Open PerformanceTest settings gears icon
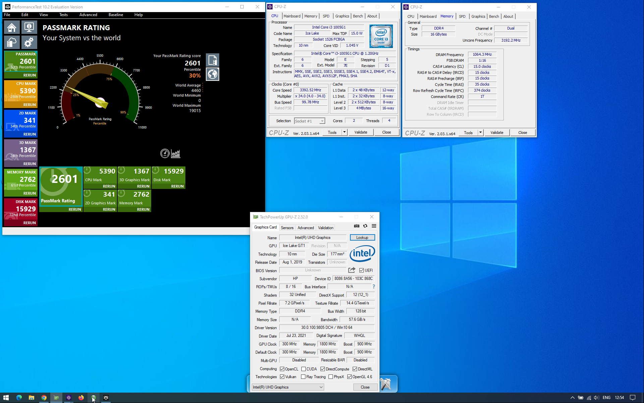This screenshot has width=644, height=403. coord(29,43)
